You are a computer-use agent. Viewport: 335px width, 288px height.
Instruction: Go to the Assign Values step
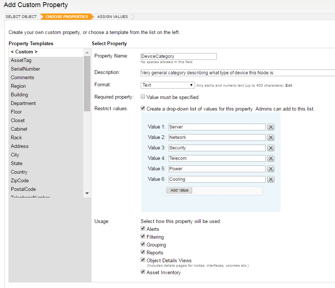tap(112, 17)
